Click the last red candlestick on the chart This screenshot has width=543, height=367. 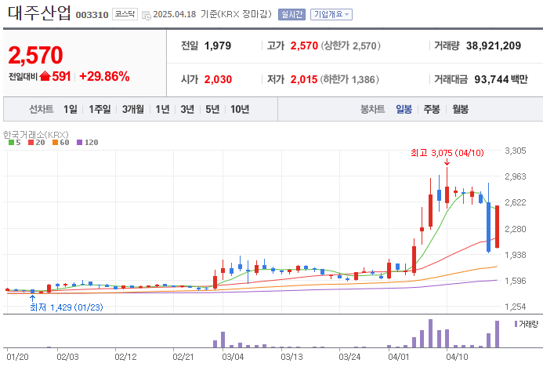click(x=497, y=227)
